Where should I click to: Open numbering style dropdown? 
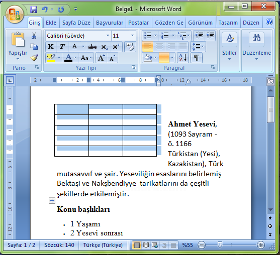[x=173, y=36]
